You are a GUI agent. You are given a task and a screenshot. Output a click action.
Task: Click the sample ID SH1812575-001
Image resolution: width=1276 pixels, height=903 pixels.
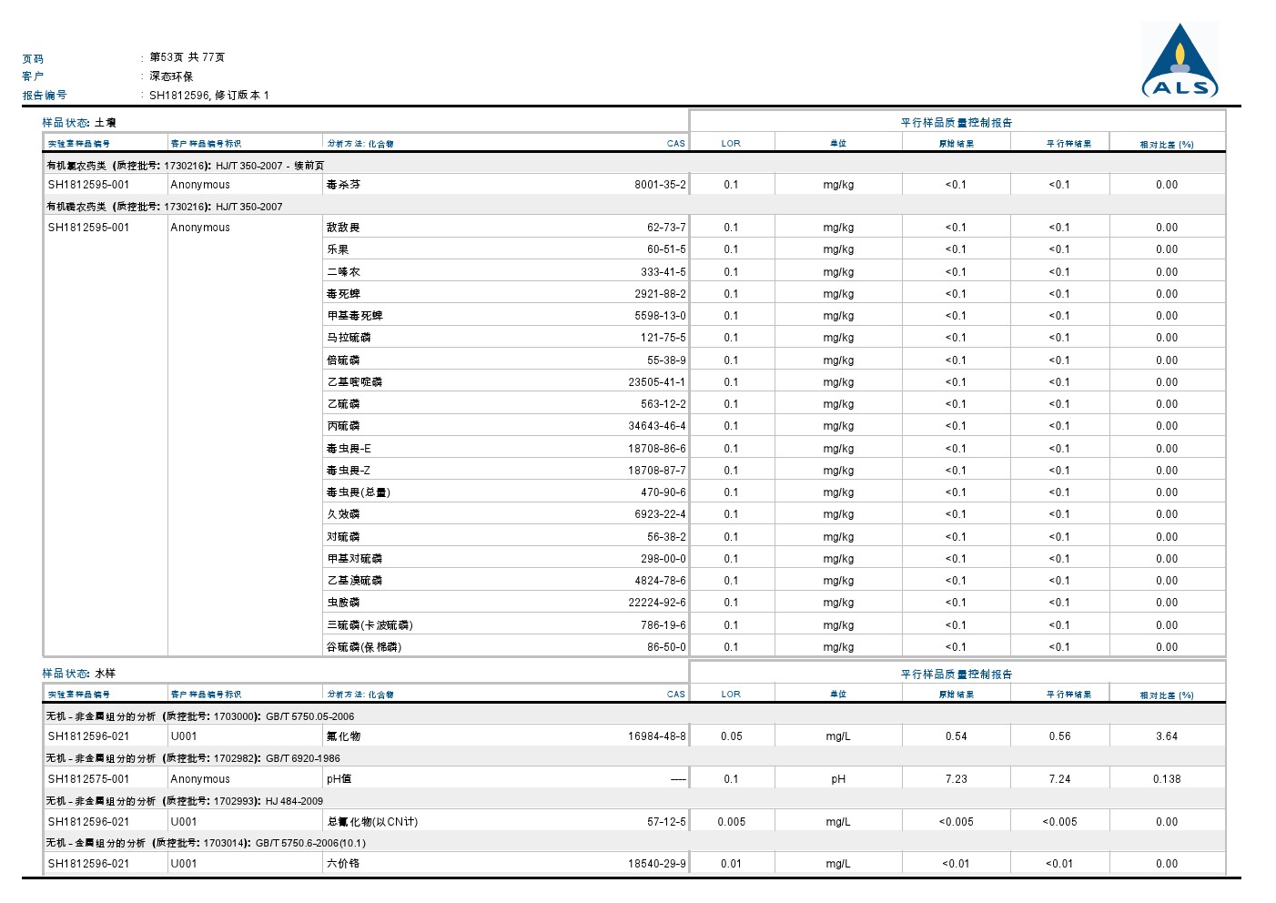tap(88, 779)
